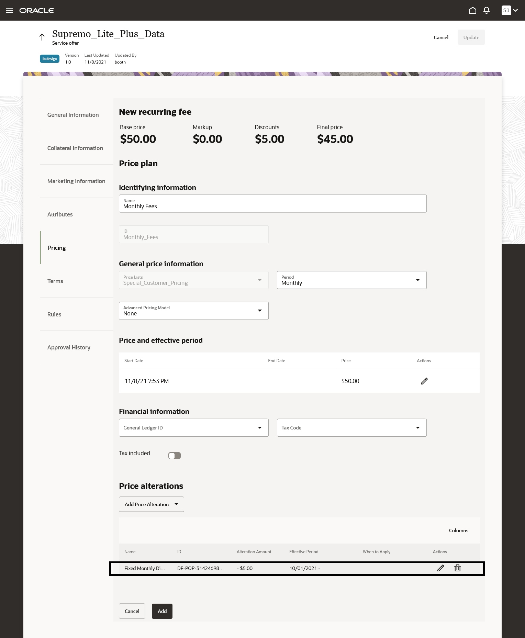Click Columns above the alterations table
Image resolution: width=525 pixels, height=638 pixels.
point(458,530)
